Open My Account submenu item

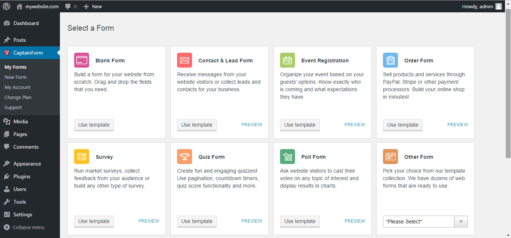pyautogui.click(x=17, y=87)
